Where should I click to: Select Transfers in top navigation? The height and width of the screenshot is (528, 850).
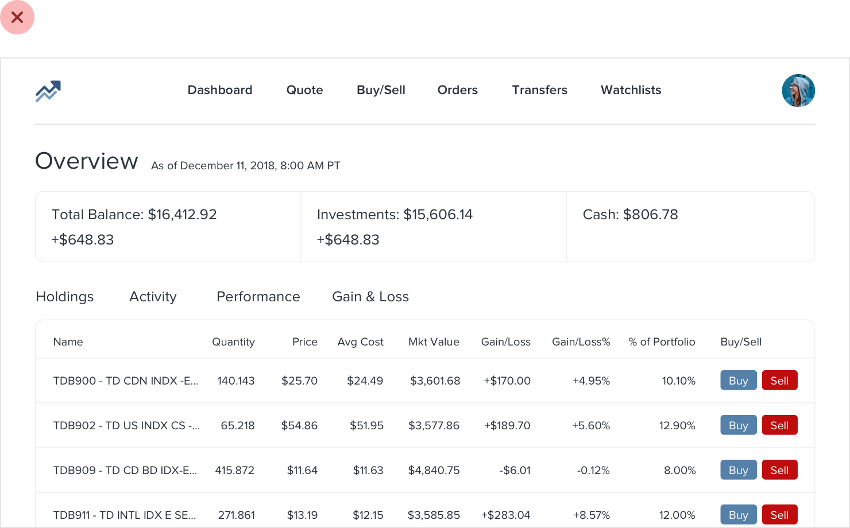pyautogui.click(x=539, y=90)
